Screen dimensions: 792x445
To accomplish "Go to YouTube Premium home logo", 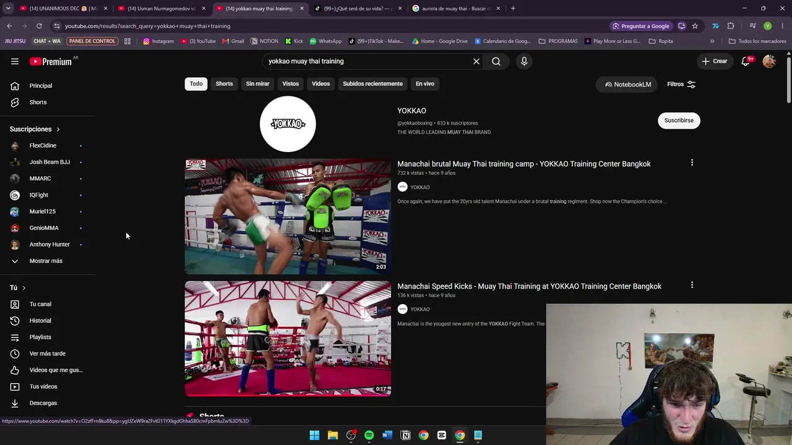I will tap(51, 61).
